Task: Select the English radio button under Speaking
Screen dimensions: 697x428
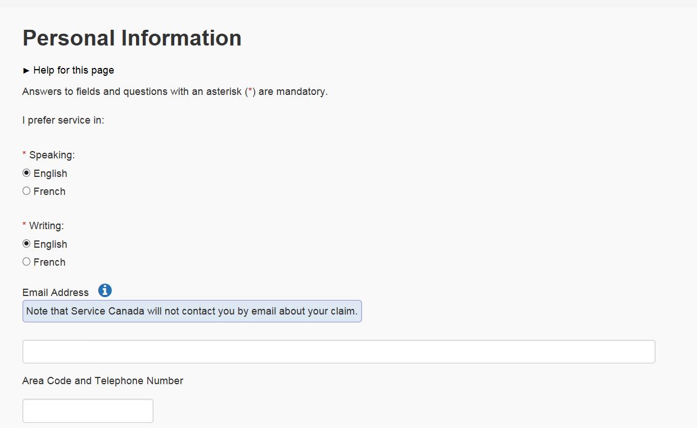Action: tap(26, 173)
